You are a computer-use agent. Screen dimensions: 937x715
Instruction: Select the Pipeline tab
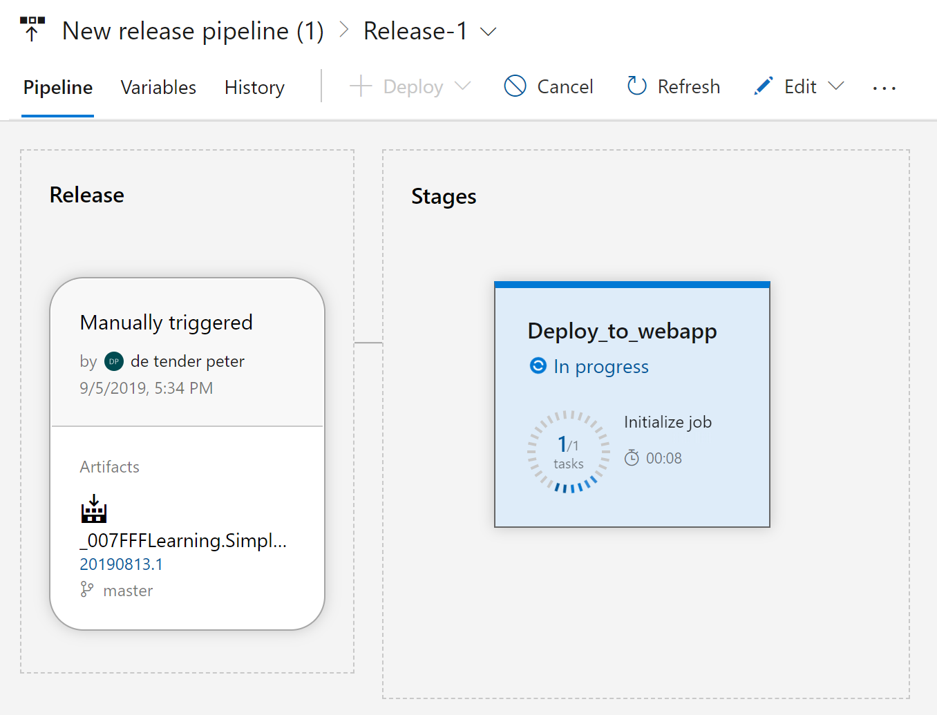57,87
